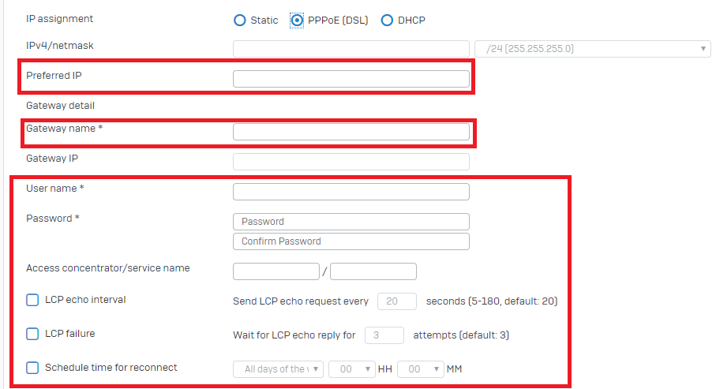Image resolution: width=716 pixels, height=389 pixels.
Task: Click the Password entry field
Action: [x=351, y=222]
